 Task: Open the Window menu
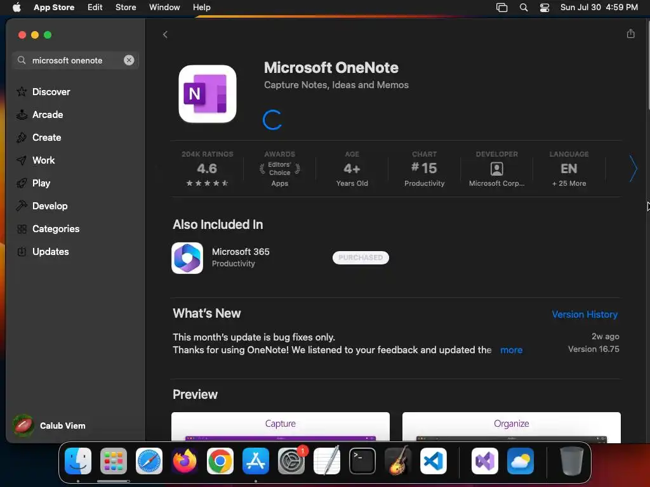tap(164, 8)
